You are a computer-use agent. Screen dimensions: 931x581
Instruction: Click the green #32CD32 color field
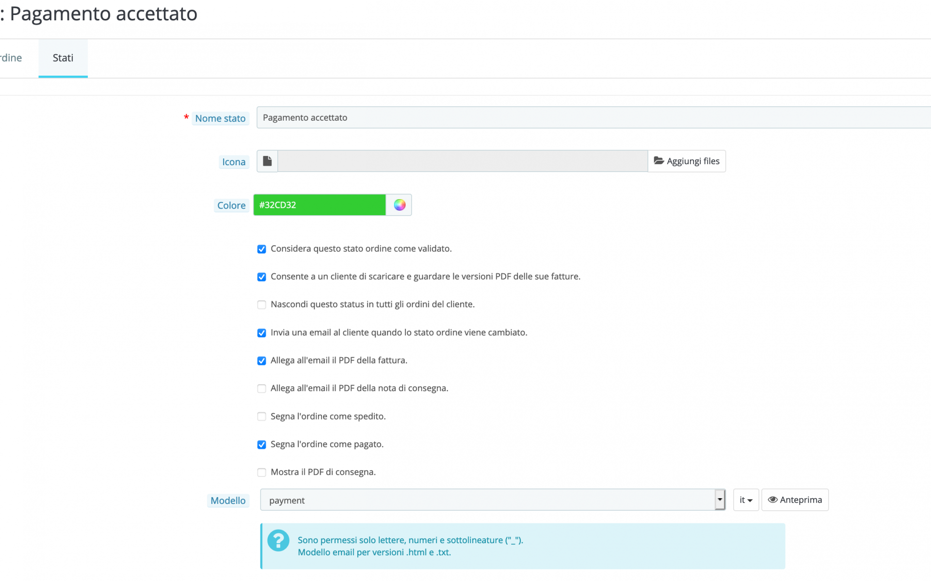tap(320, 205)
